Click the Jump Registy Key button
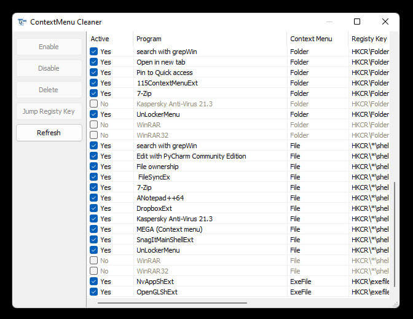This screenshot has width=413, height=319. pos(49,111)
